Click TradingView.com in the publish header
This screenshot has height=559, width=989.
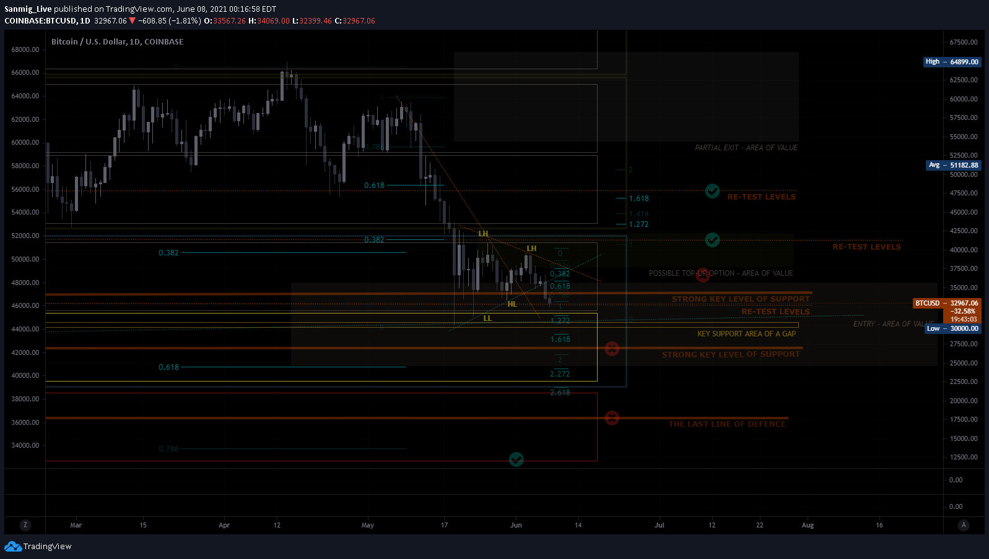click(139, 9)
